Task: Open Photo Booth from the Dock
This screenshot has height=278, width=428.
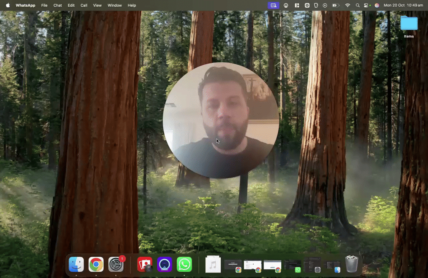Action: (145, 264)
